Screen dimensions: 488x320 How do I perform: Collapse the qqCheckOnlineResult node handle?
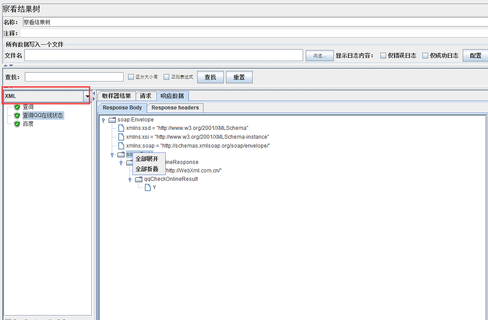tap(130, 180)
